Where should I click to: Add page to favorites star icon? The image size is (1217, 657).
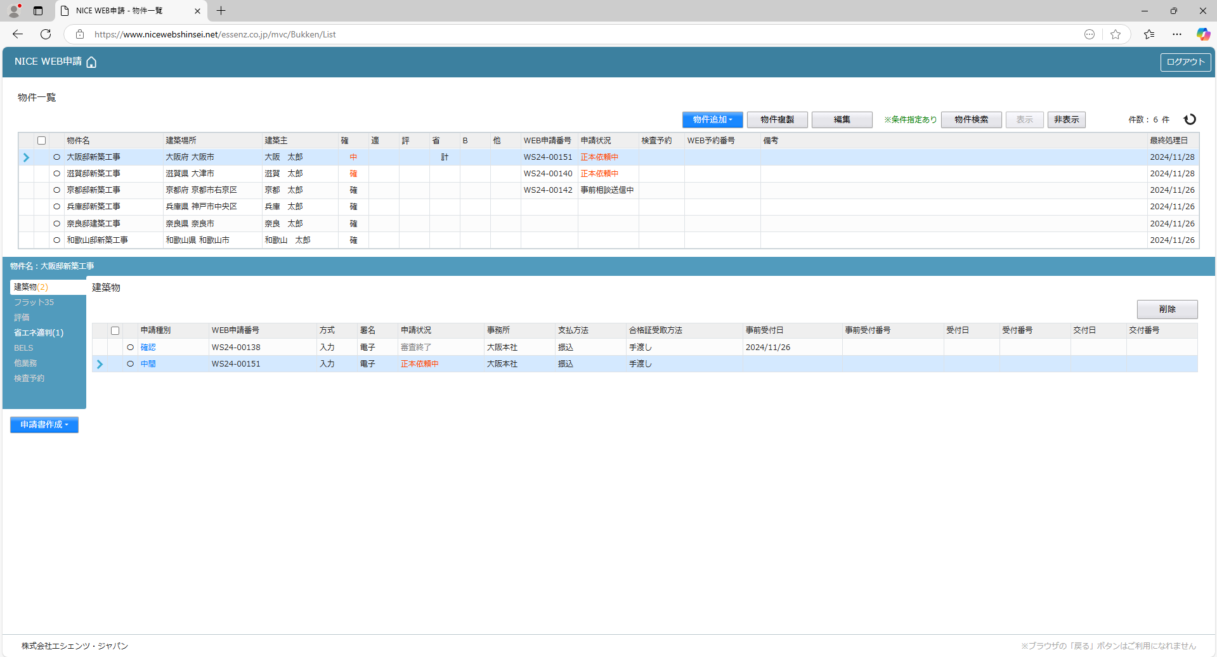[x=1116, y=34]
